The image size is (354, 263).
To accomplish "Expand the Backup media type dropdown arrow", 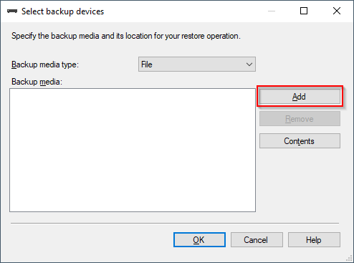I will [x=249, y=64].
